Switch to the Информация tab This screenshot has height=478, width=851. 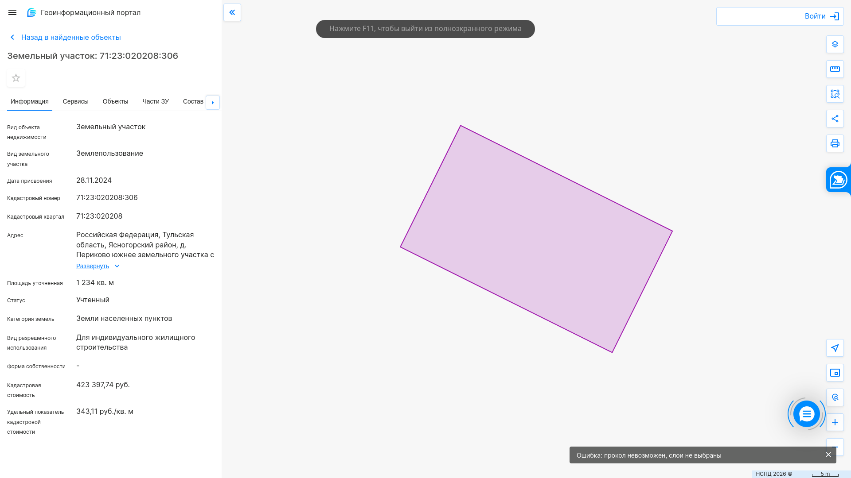point(30,101)
